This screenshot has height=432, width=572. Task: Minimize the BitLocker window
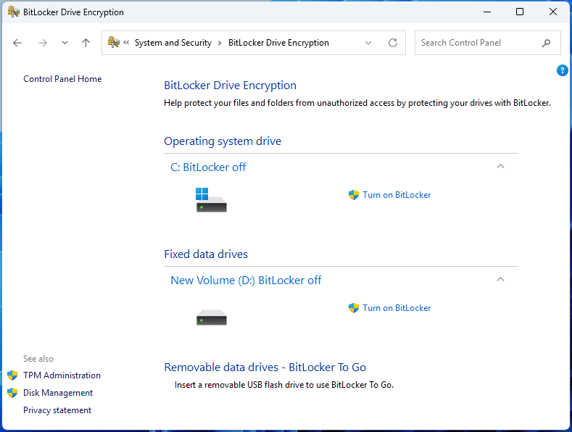pos(487,12)
